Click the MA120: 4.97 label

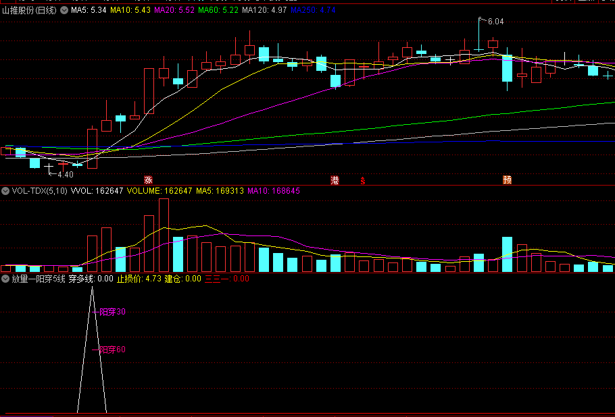click(x=264, y=10)
